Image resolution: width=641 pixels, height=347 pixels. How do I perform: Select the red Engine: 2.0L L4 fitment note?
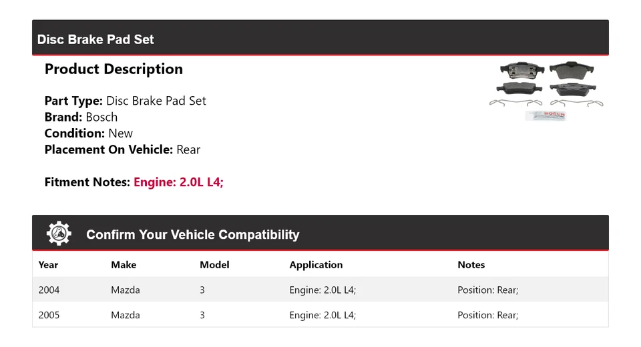pyautogui.click(x=178, y=182)
